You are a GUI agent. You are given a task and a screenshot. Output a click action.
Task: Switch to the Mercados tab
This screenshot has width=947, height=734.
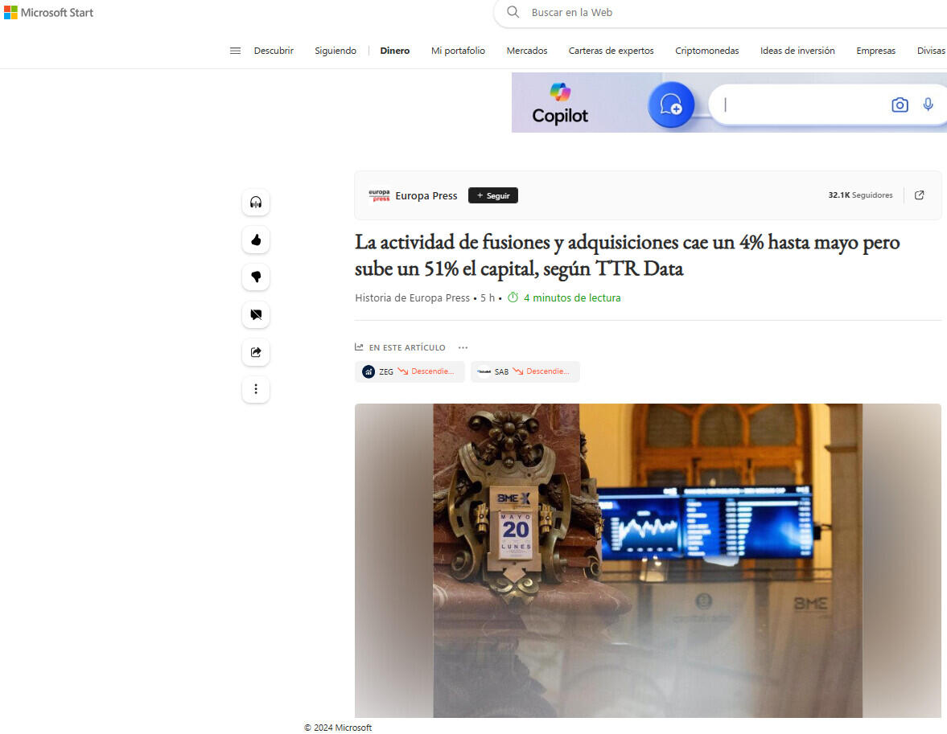tap(526, 51)
